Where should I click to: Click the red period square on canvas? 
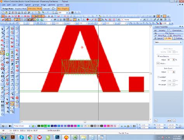136,84
